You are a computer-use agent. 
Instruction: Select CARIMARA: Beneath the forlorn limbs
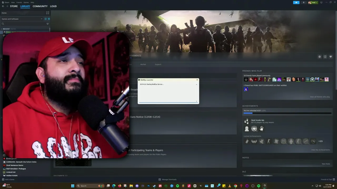(x=21, y=162)
